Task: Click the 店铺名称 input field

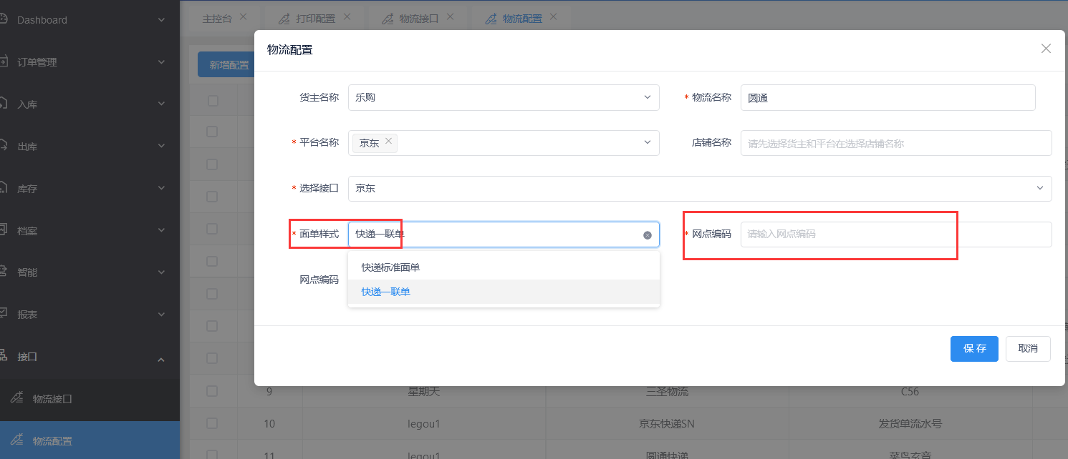Action: [896, 143]
